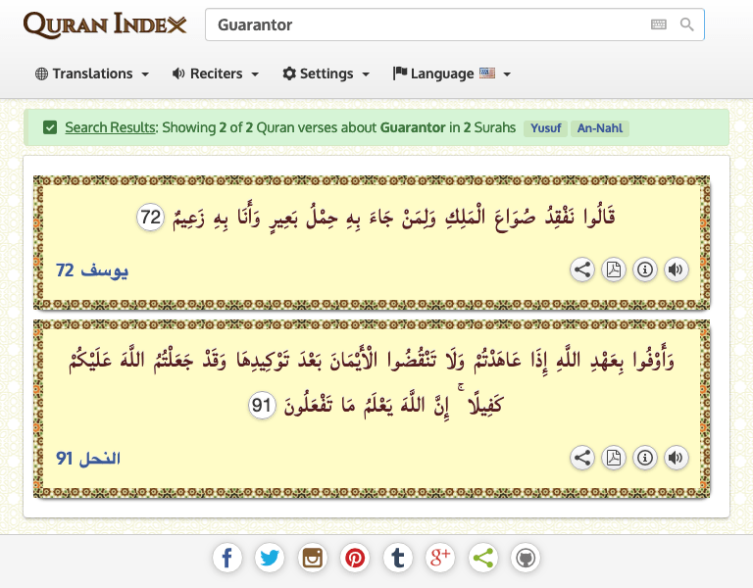This screenshot has height=588, width=753.
Task: View info for An-Nahl verse 91
Action: pos(644,458)
